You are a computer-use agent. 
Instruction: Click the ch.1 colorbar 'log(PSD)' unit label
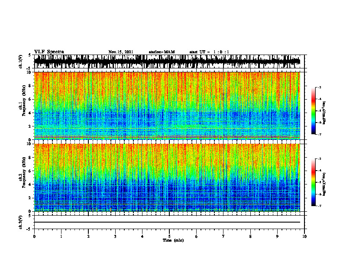(x=324, y=113)
